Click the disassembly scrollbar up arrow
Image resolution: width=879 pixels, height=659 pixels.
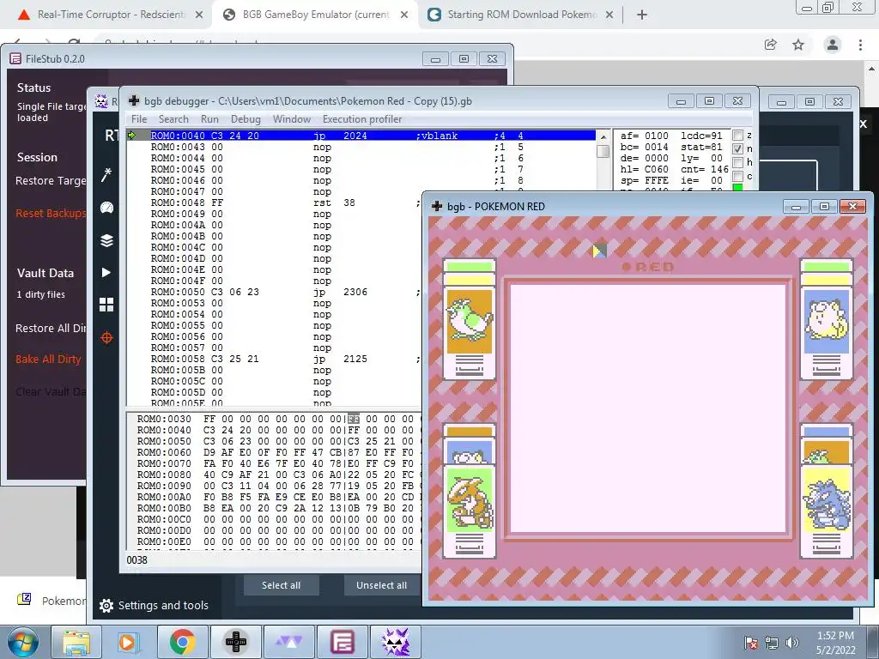pos(603,136)
